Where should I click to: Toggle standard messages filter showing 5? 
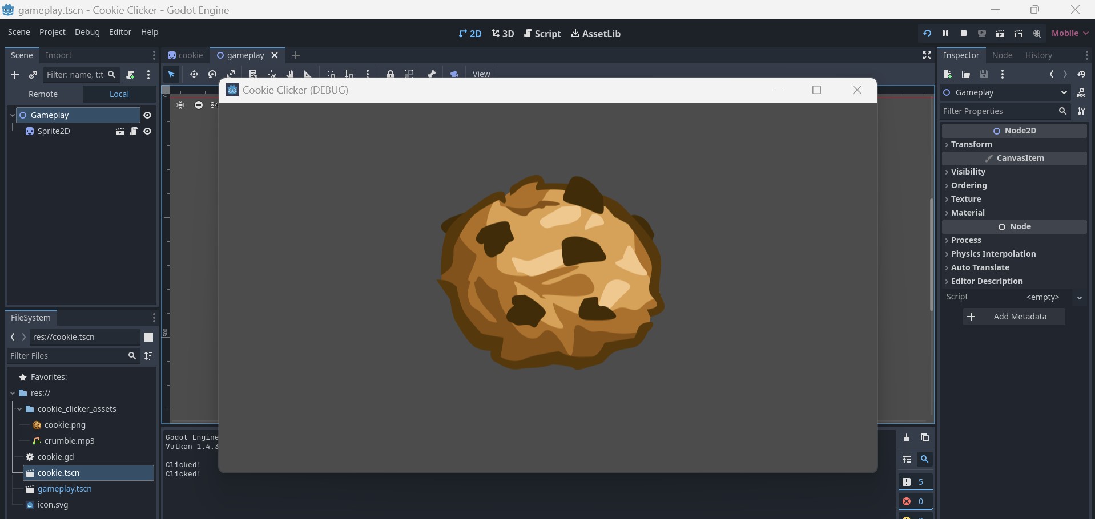916,482
